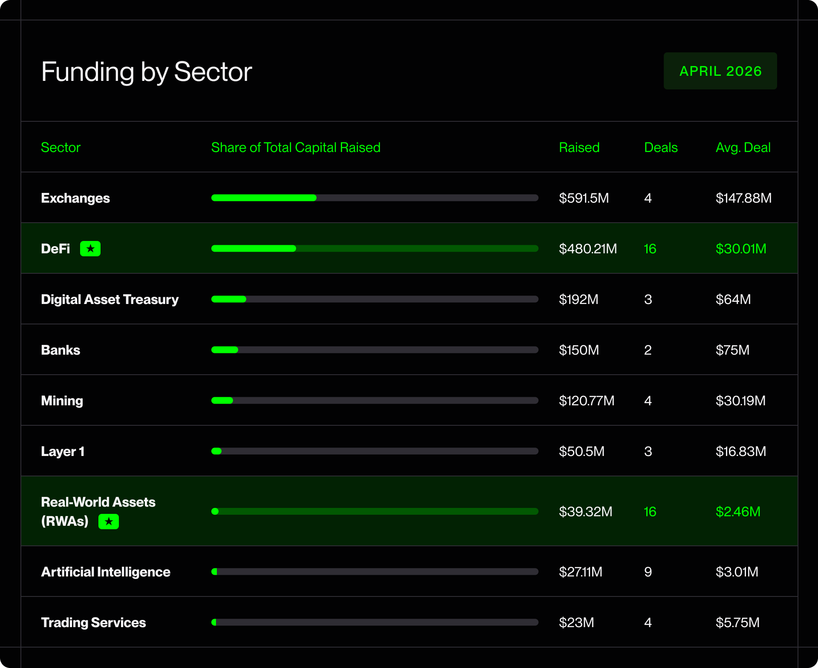Sort by the Raised column header
The height and width of the screenshot is (668, 818).
579,147
